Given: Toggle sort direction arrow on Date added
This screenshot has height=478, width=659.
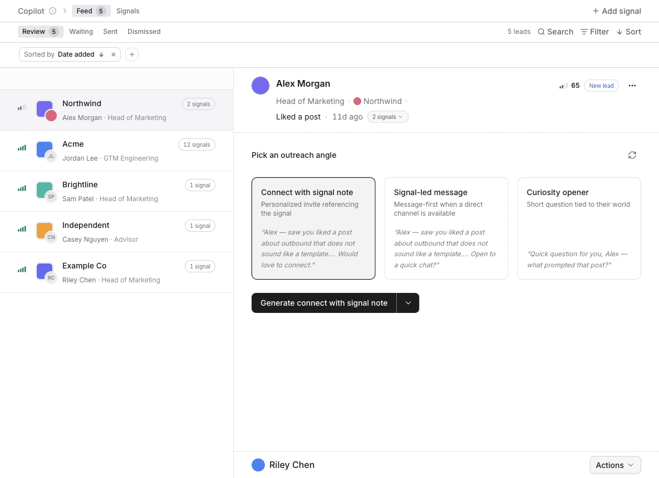Looking at the screenshot, I should point(101,54).
